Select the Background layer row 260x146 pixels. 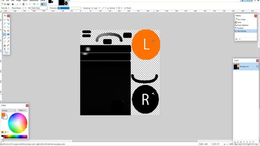click(x=246, y=67)
